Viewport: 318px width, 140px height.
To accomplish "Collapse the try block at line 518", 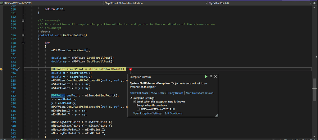I will (x=23, y=43).
